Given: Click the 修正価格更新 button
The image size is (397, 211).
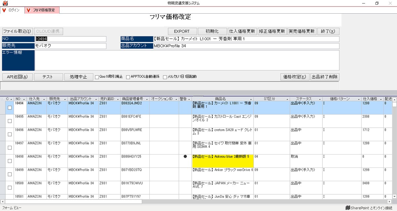Looking at the screenshot, I should [x=272, y=31].
